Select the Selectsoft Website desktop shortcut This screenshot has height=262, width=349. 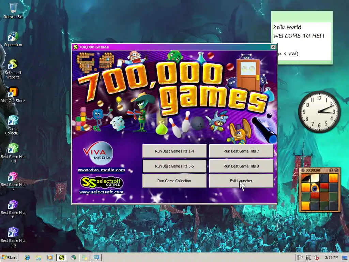pyautogui.click(x=13, y=69)
